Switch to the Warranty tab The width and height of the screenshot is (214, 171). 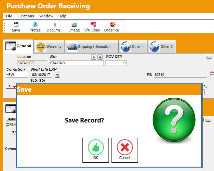pyautogui.click(x=49, y=47)
